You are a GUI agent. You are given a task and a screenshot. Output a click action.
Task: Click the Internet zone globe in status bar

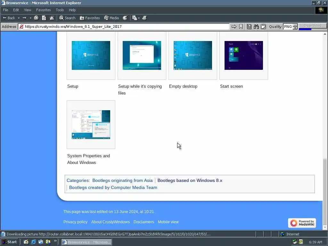tap(283, 234)
